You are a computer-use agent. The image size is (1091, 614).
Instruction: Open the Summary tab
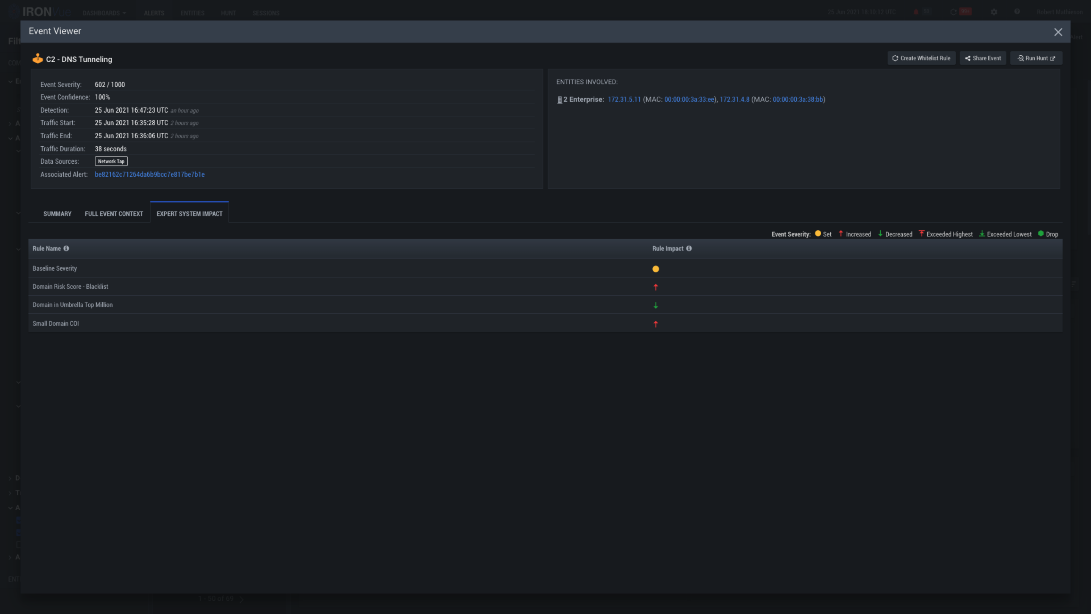click(x=57, y=213)
